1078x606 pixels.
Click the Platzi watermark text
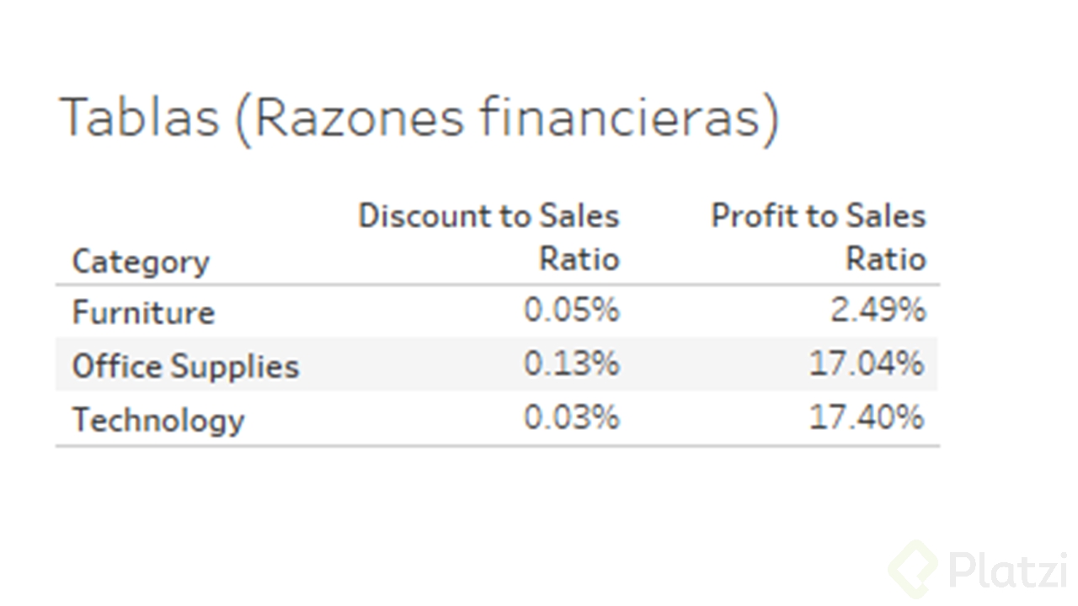coord(1009,570)
